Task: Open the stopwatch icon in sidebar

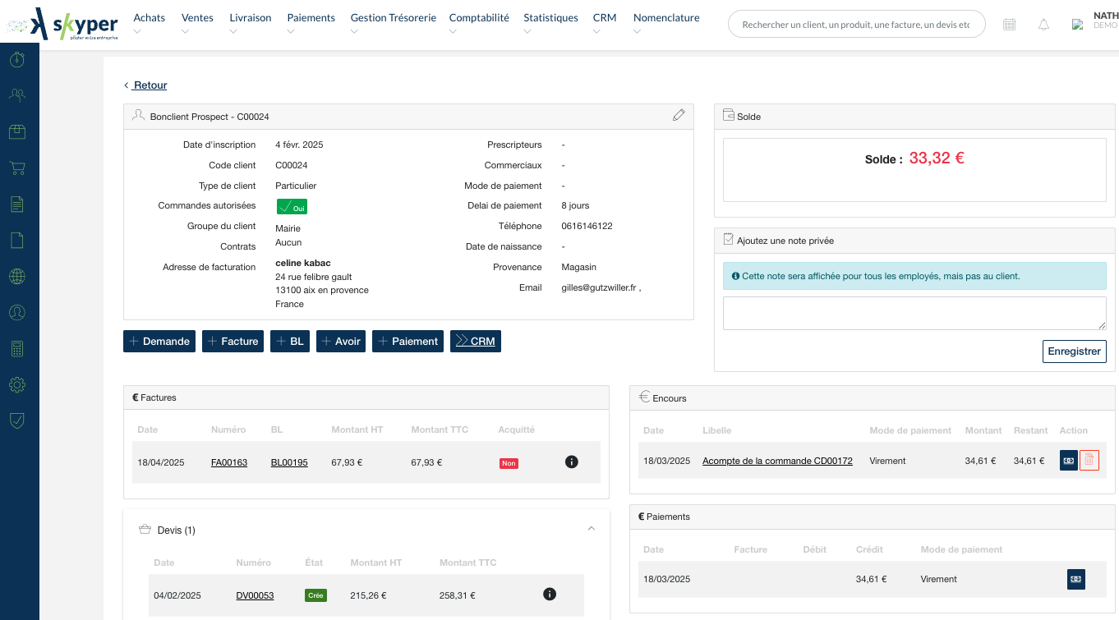Action: pos(17,59)
